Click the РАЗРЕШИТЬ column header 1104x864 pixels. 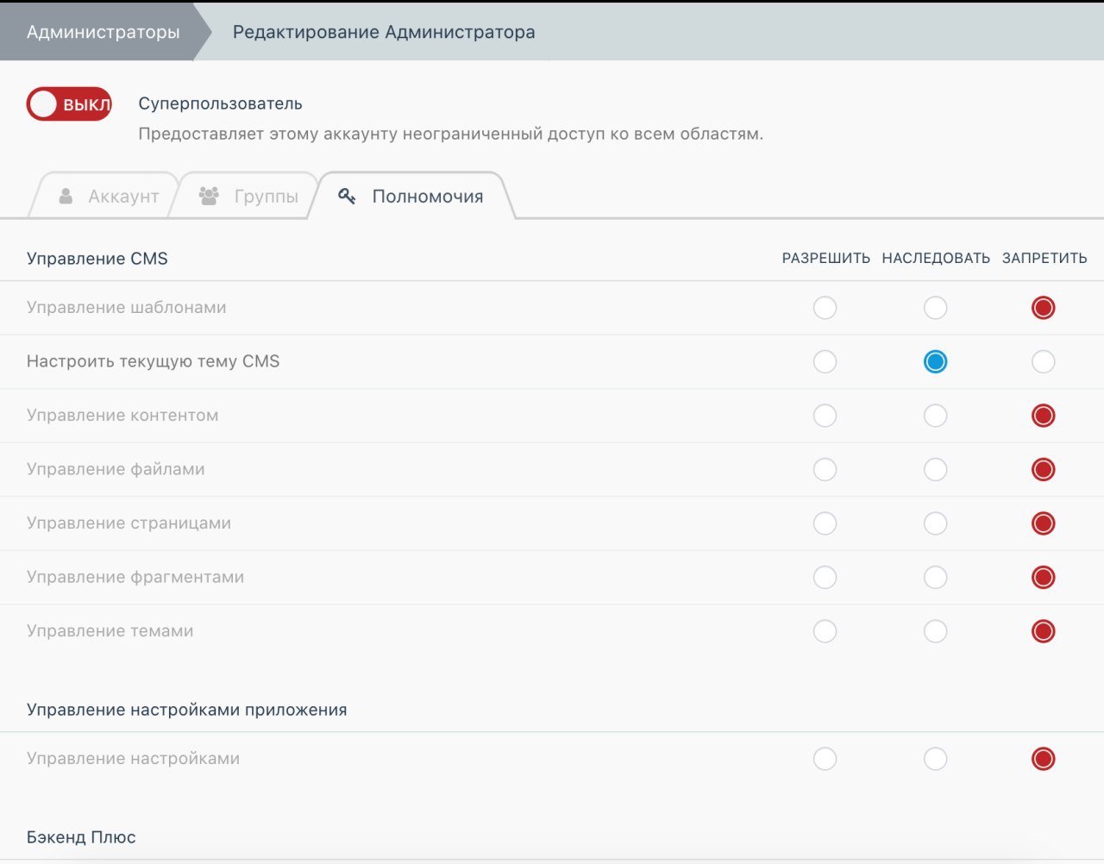(x=826, y=259)
